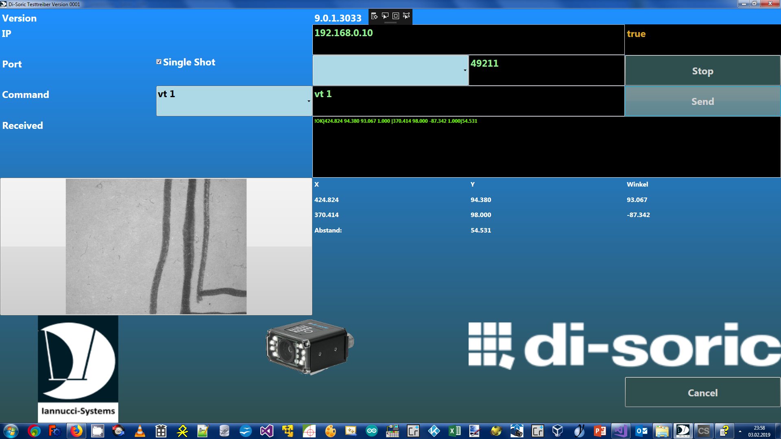
Task: Open the paint palette taskbar icon
Action: click(330, 431)
